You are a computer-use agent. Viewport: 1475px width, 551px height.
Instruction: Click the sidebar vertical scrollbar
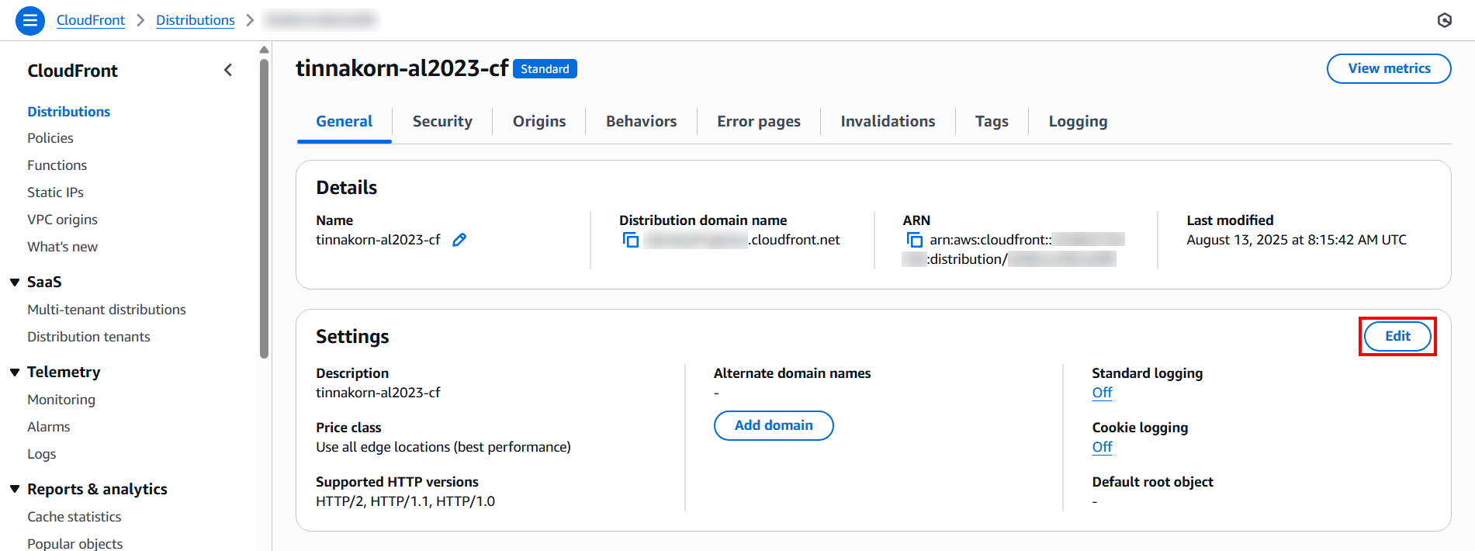[x=264, y=208]
